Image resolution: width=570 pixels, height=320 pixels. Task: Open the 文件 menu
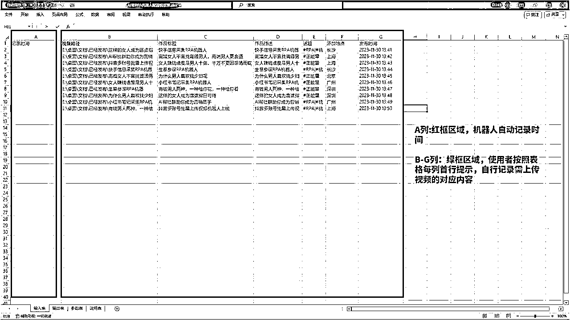click(x=8, y=15)
